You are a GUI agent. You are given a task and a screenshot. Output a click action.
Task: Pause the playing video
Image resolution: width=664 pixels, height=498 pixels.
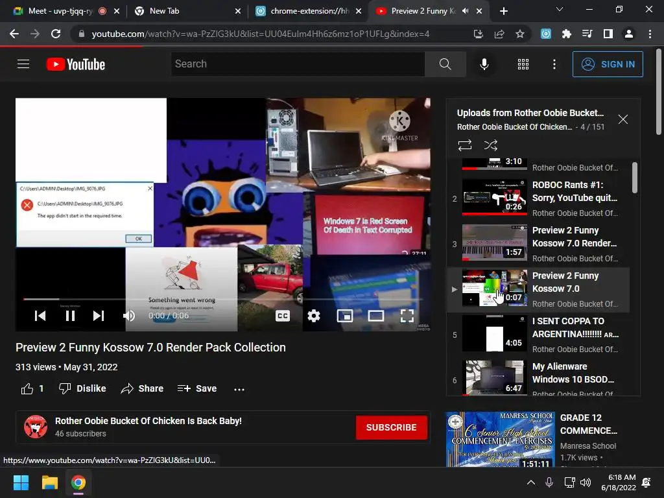(70, 316)
